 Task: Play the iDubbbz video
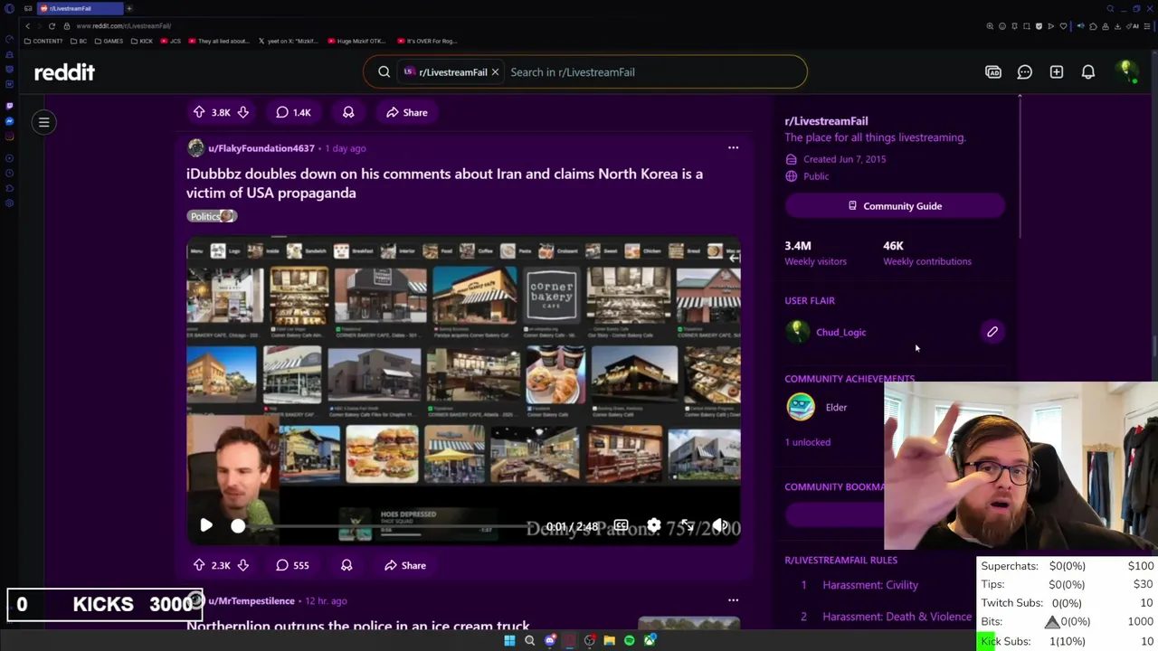point(205,525)
